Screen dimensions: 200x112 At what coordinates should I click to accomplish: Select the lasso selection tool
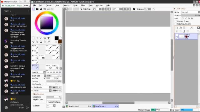point(37,38)
